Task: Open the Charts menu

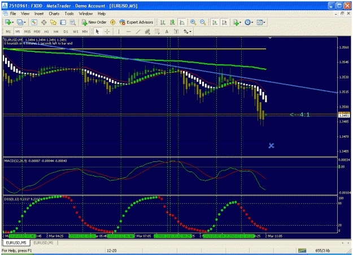Action: 54,14
